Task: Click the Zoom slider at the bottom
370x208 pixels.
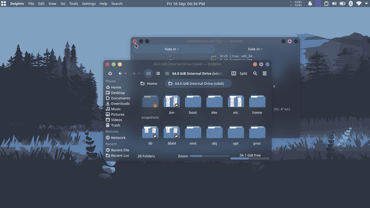Action: click(x=202, y=156)
